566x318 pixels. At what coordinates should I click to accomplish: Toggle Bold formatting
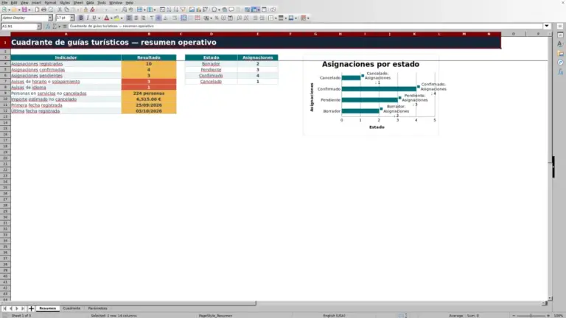coord(81,18)
